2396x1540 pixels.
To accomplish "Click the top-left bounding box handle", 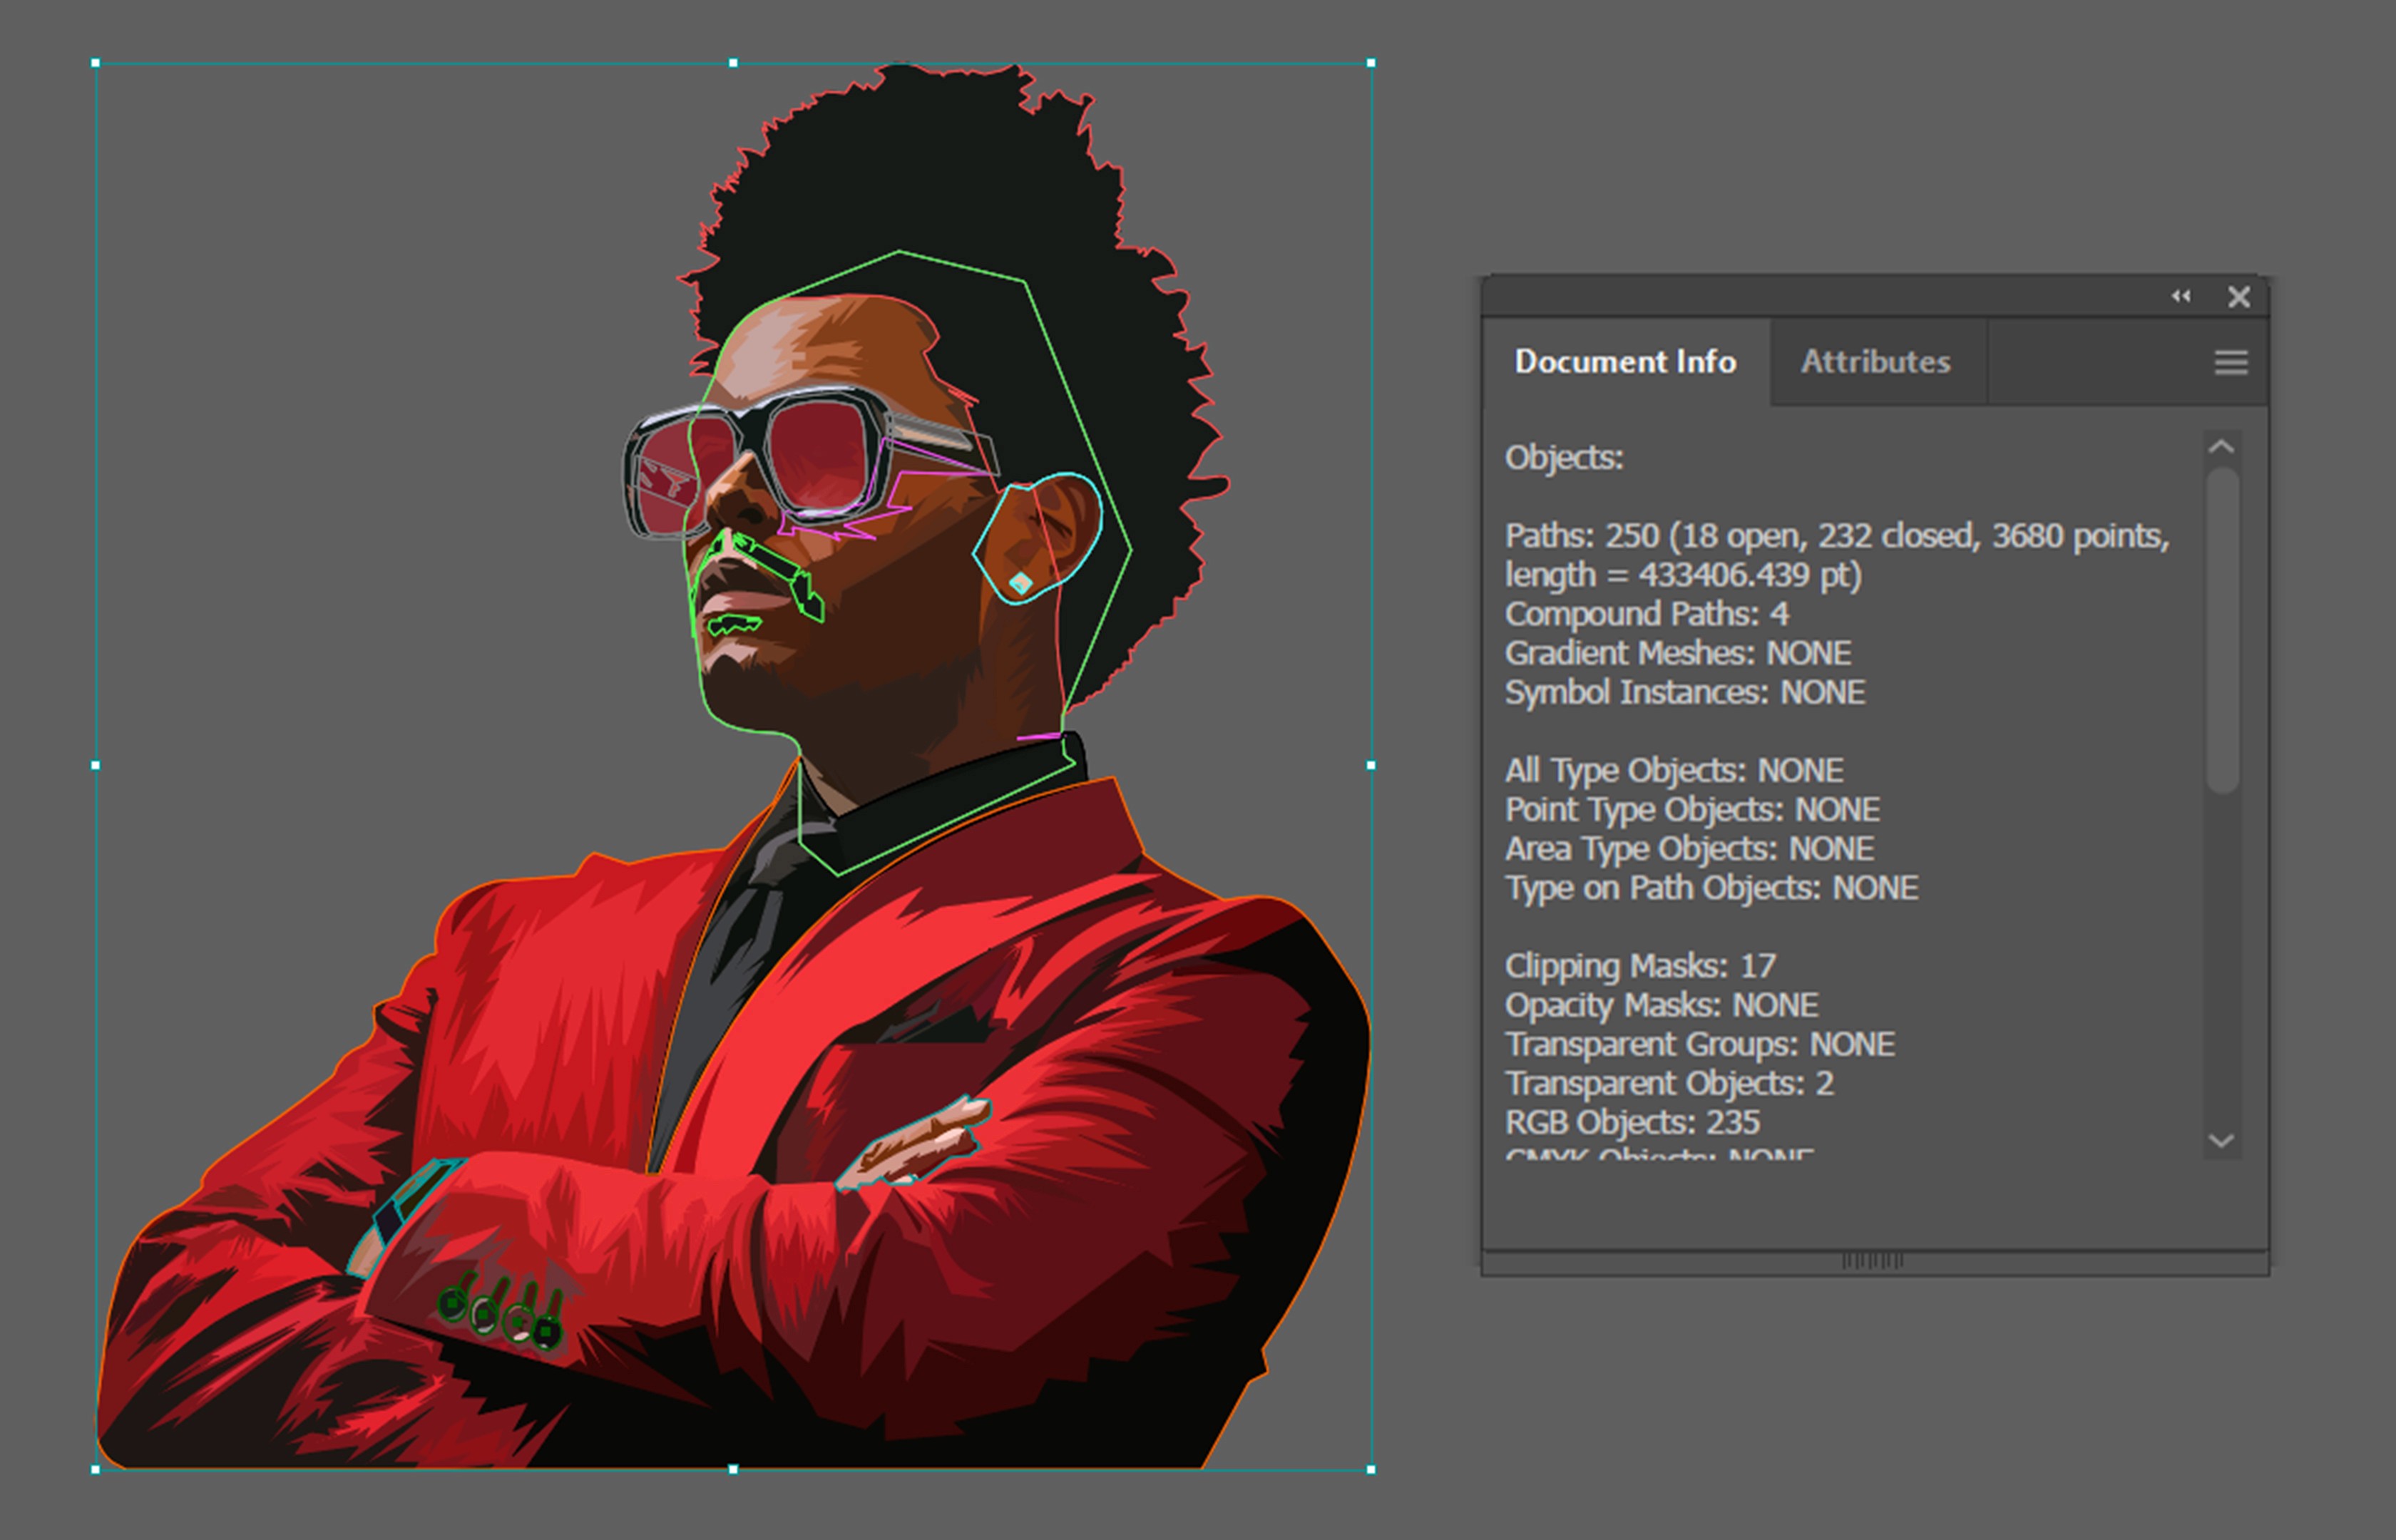I will pos(96,63).
